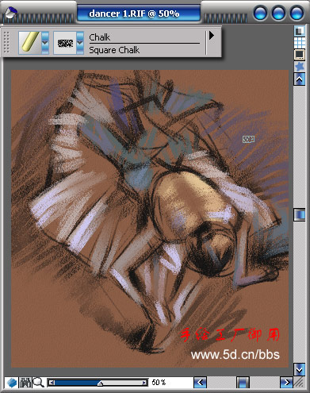
Task: Click the scroll-down arrow button
Action: click(x=300, y=369)
